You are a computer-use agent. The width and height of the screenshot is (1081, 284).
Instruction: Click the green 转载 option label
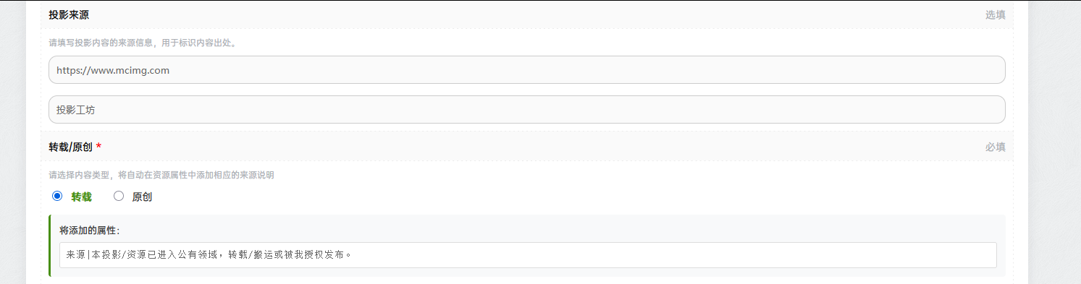(82, 197)
